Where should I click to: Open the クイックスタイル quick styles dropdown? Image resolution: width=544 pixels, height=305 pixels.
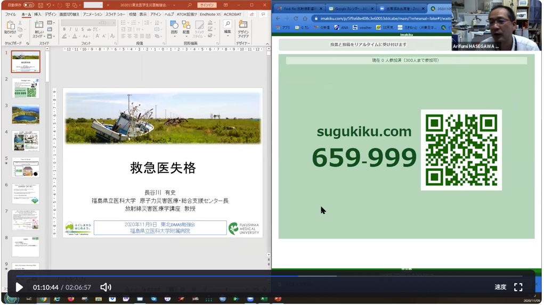pyautogui.click(x=199, y=29)
